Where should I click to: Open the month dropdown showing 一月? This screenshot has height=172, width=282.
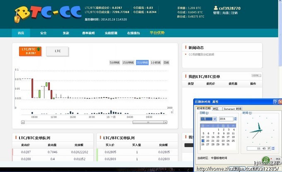pyautogui.click(x=208, y=119)
